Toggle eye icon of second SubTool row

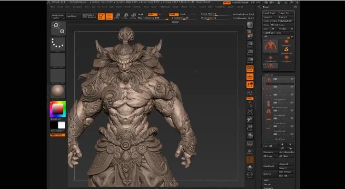(x=292, y=87)
